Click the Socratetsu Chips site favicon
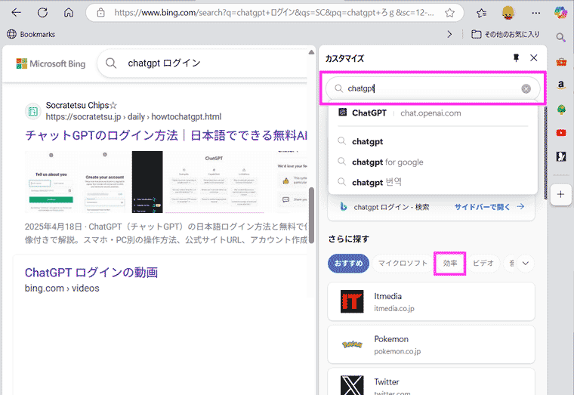 point(33,111)
